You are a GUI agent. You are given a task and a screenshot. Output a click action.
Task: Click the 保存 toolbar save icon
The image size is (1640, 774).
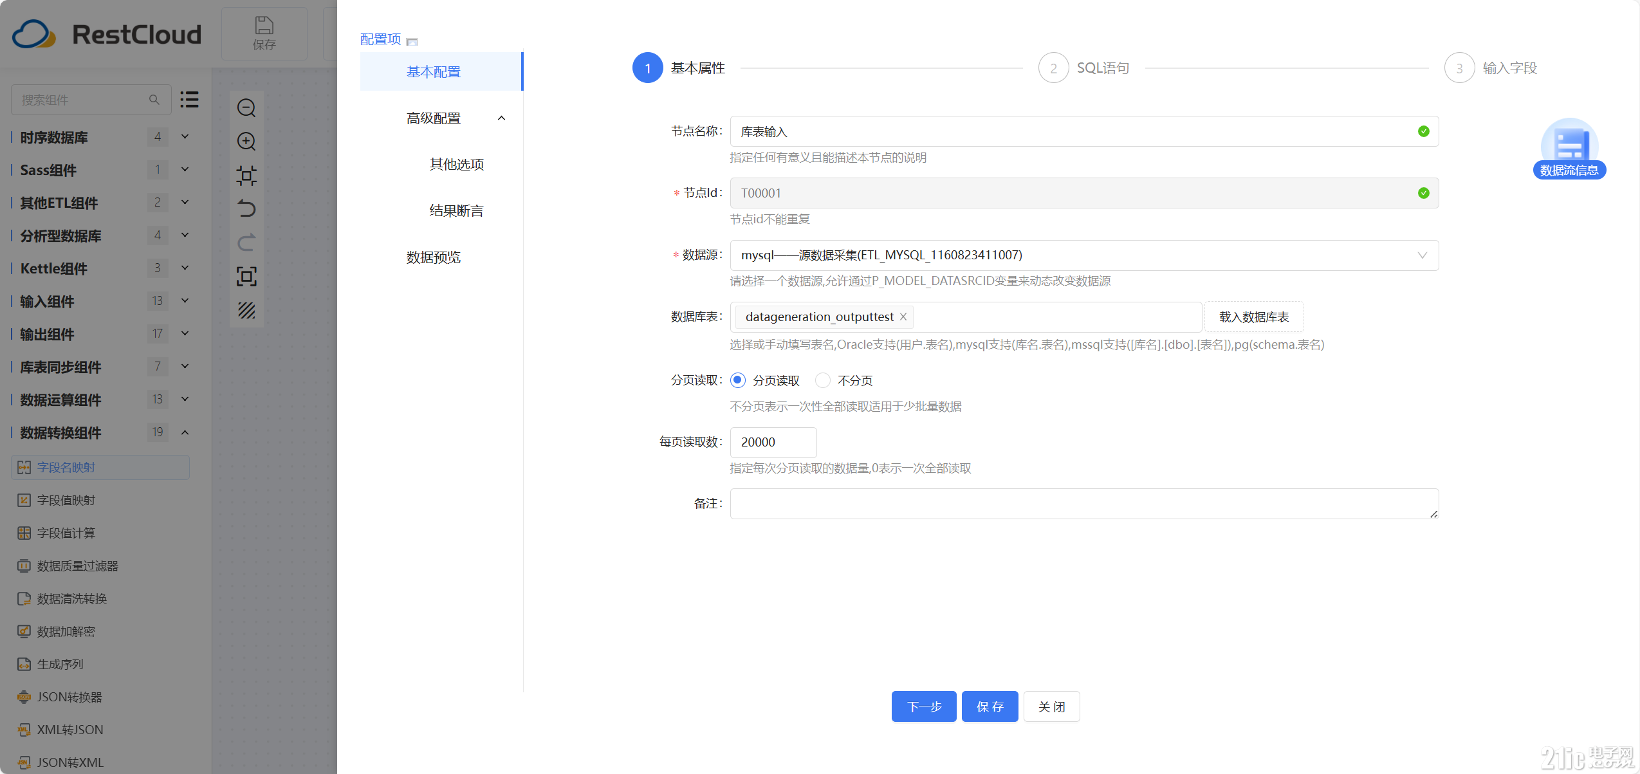264,33
